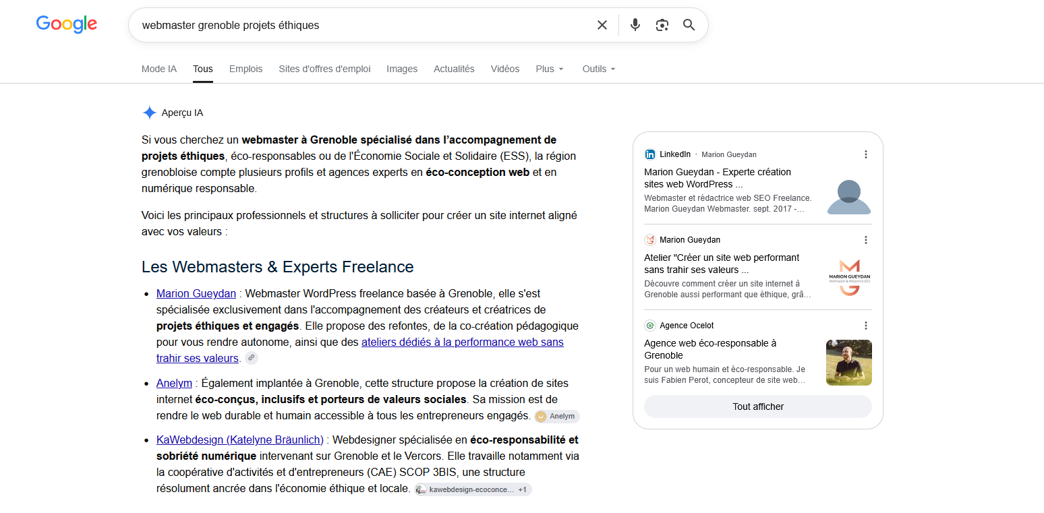The height and width of the screenshot is (513, 1044).
Task: Start voice search with the microphone icon
Action: click(635, 25)
